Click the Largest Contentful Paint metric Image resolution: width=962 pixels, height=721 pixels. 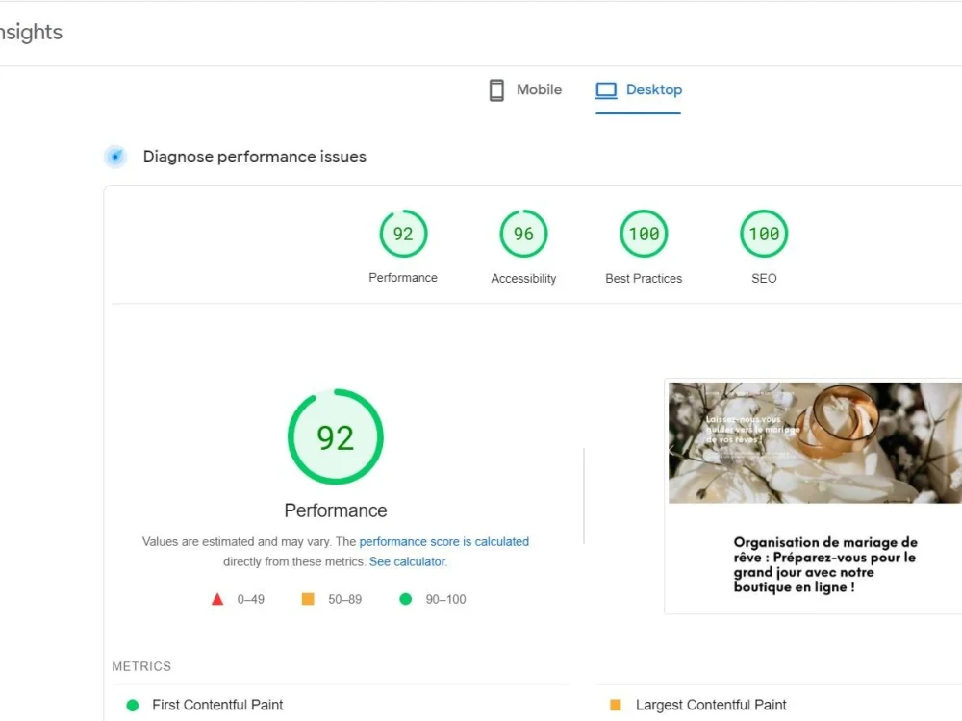[x=711, y=705]
